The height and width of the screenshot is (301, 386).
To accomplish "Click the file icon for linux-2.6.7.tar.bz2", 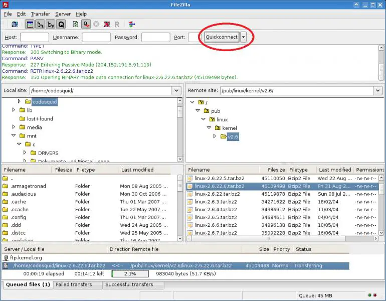I will tap(189, 233).
